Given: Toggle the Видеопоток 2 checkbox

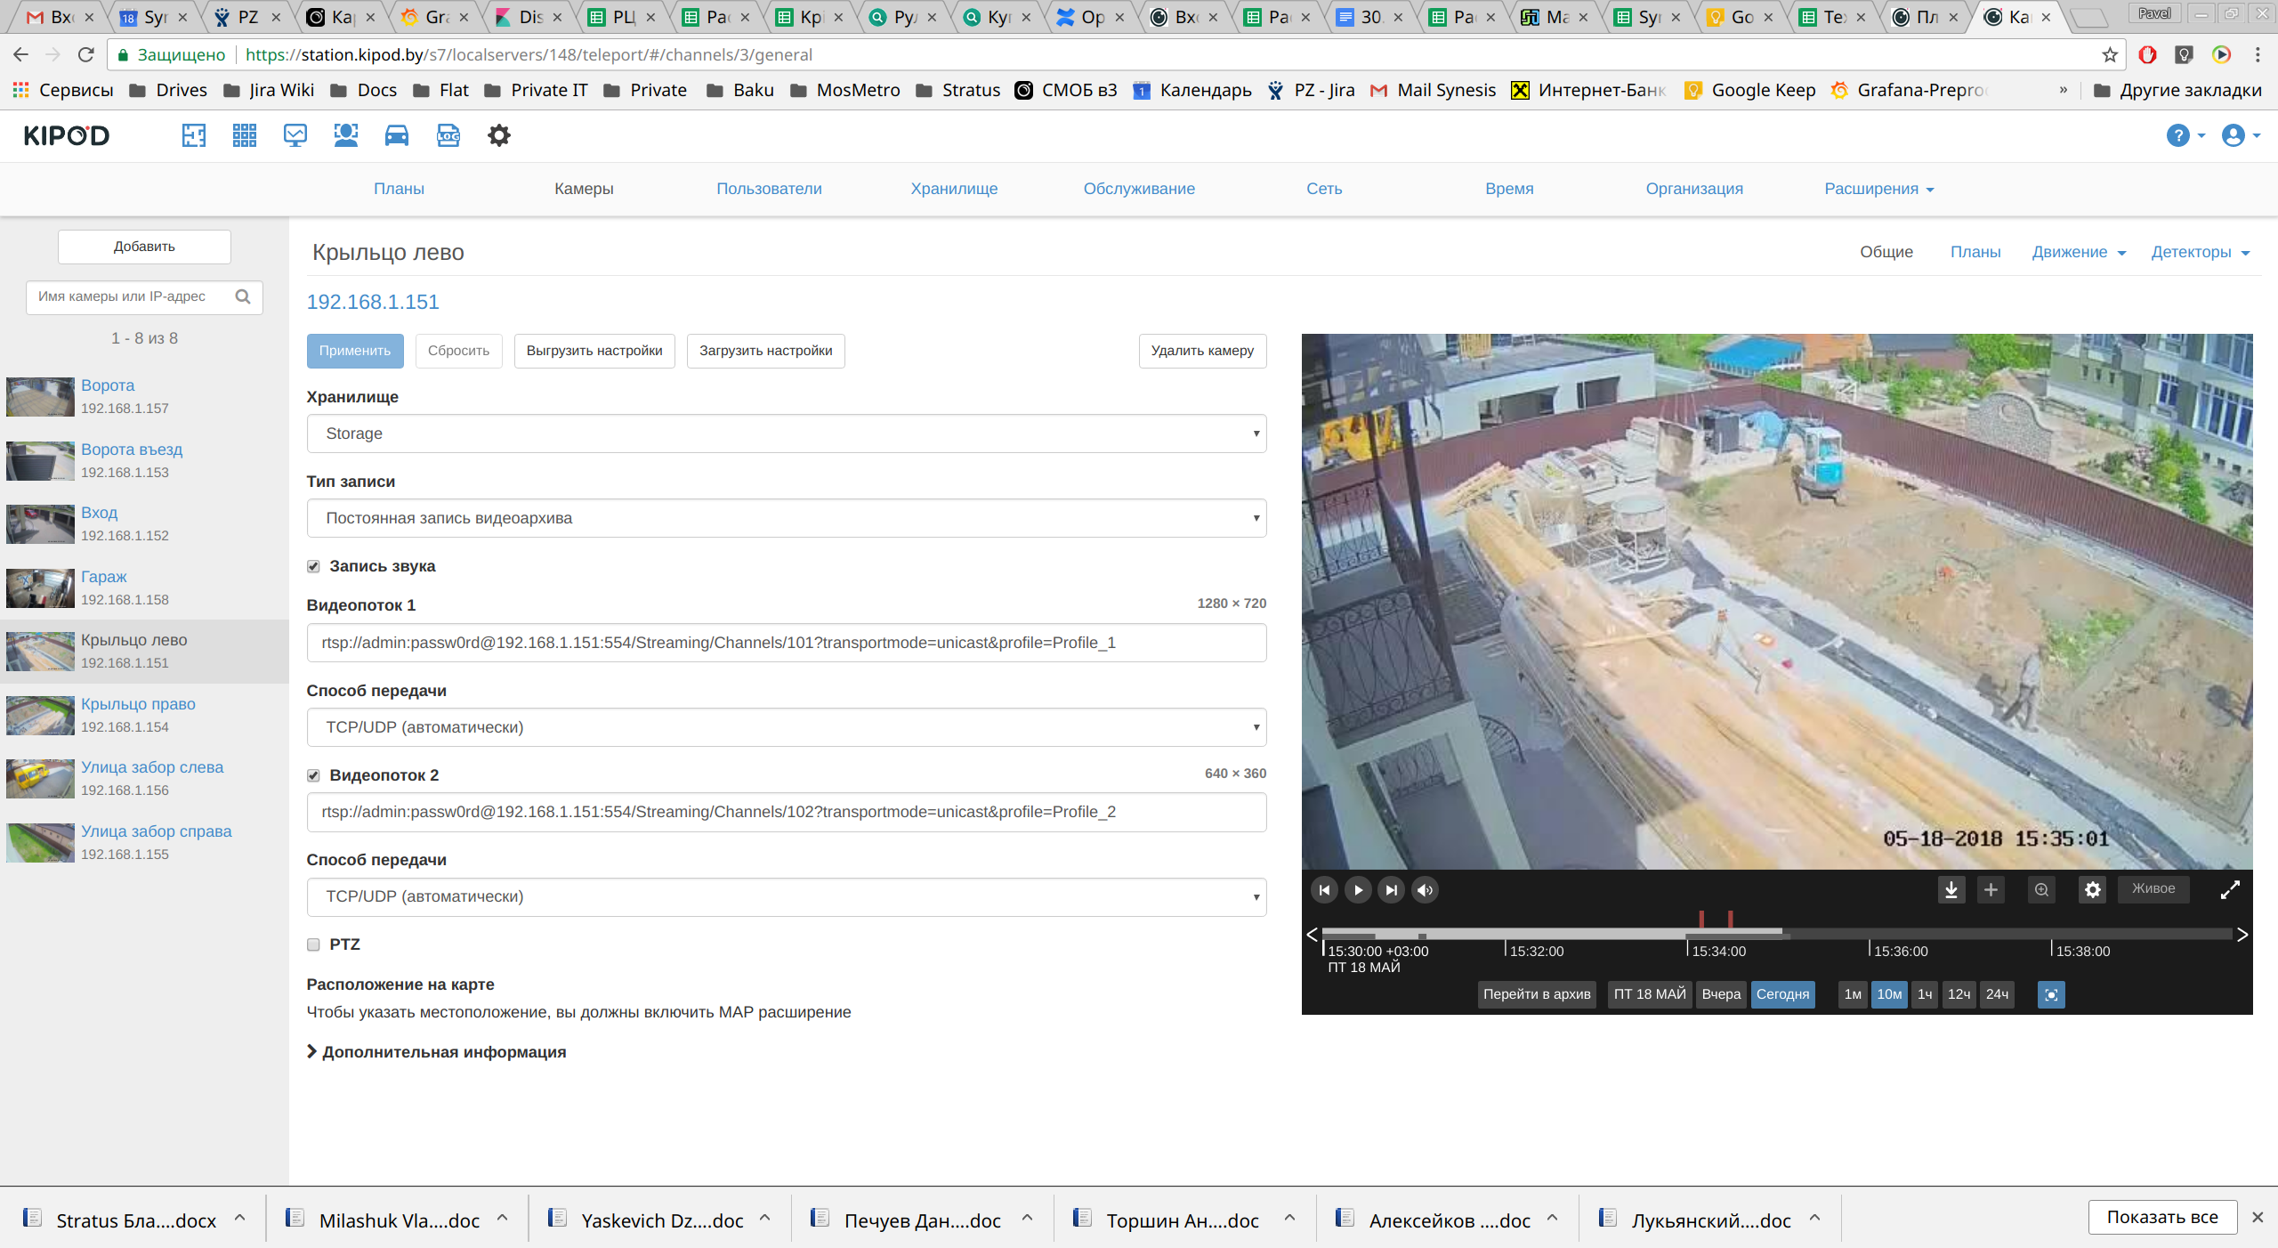Looking at the screenshot, I should pos(313,775).
